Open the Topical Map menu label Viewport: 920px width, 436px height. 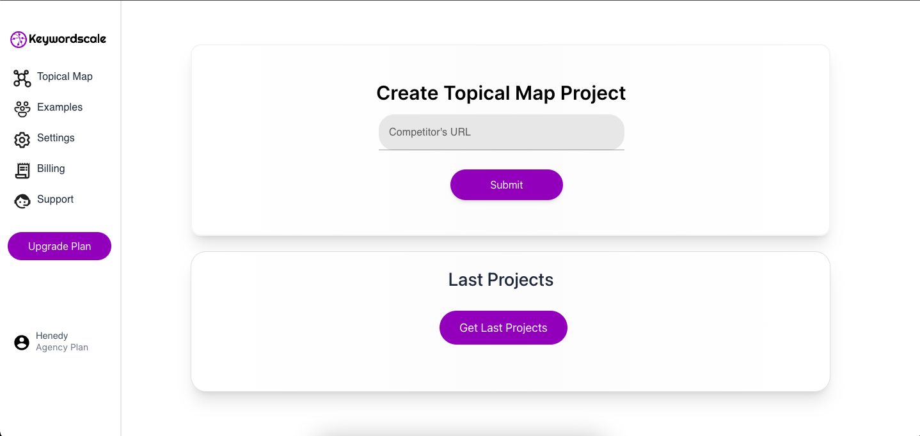(65, 77)
